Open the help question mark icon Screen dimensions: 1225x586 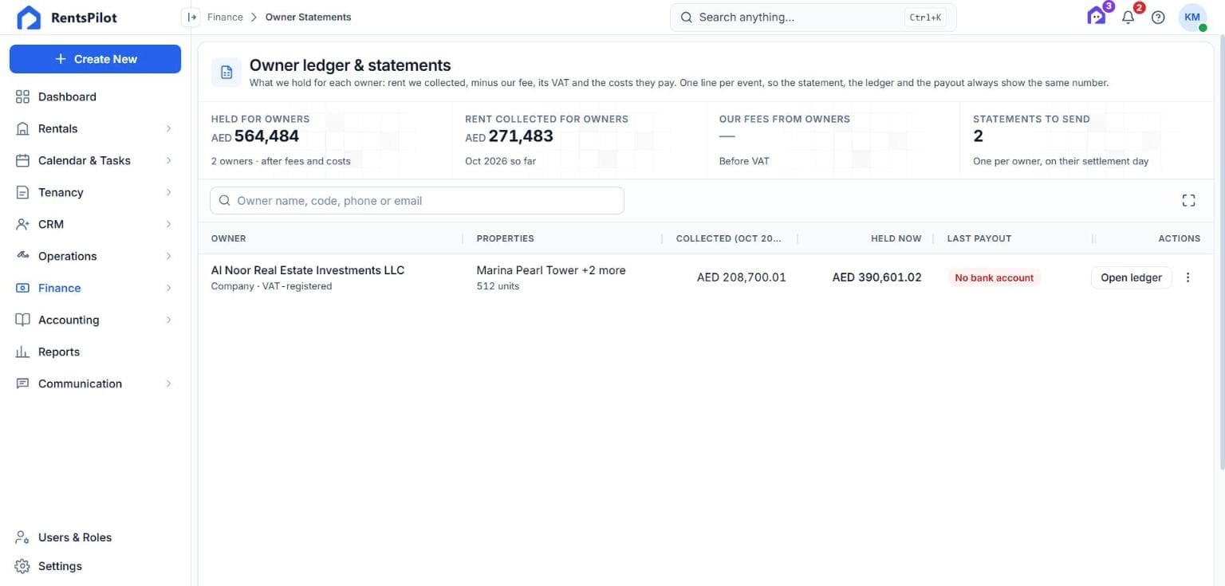[x=1158, y=18]
